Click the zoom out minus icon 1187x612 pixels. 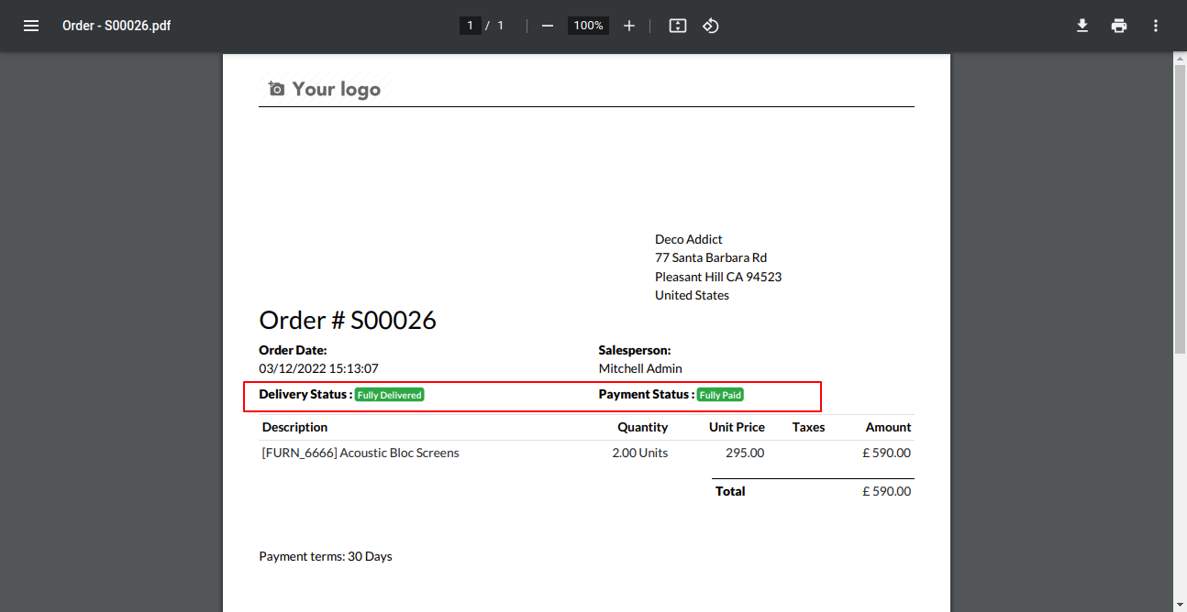[548, 26]
